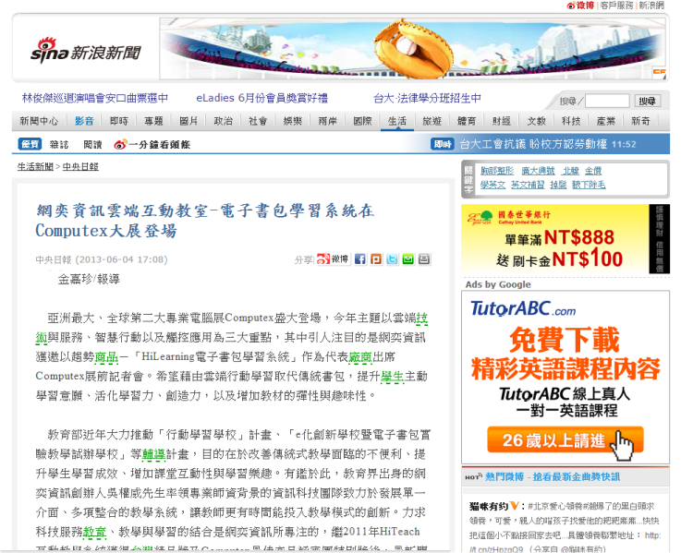
Task: Open keyword link 掉髮
Action: (x=558, y=185)
